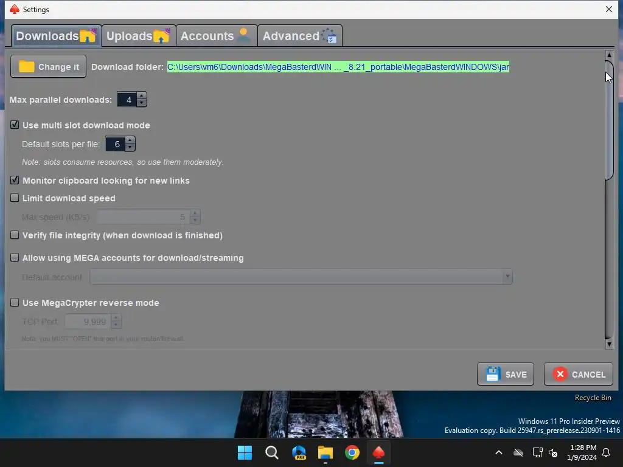623x467 pixels.
Task: Open the Windows Start menu
Action: point(245,452)
